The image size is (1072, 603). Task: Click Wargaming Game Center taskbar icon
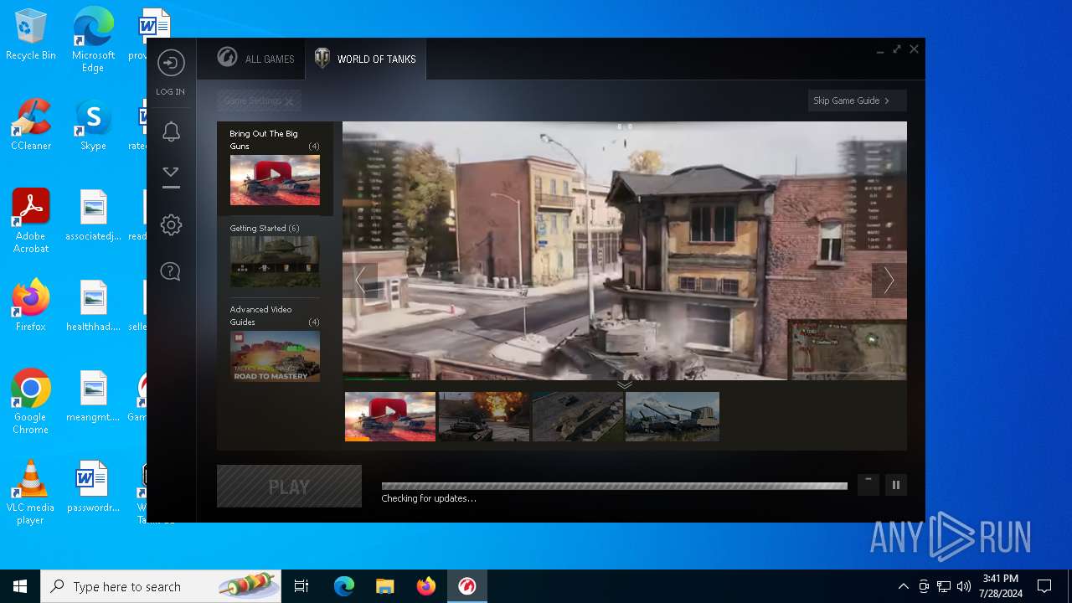[x=466, y=586]
